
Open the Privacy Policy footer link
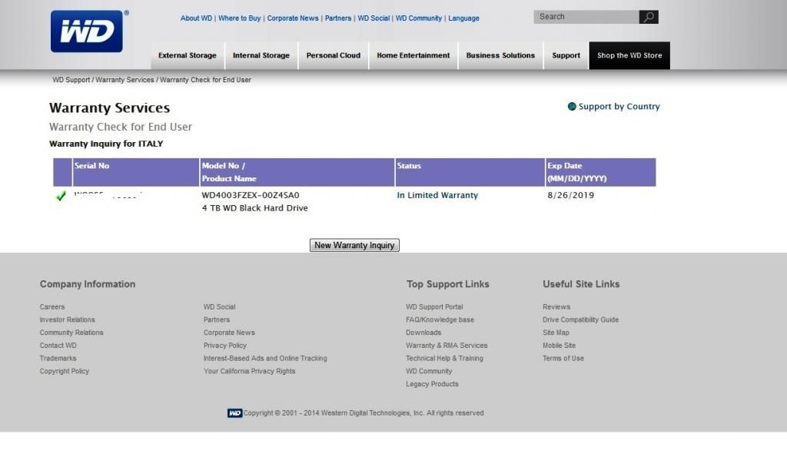(x=225, y=346)
